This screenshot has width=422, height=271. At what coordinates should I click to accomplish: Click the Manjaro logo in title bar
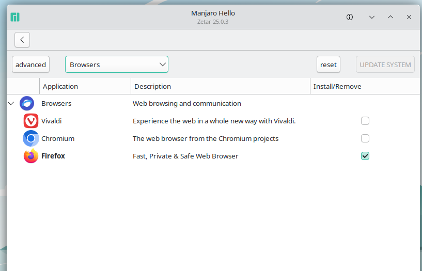click(x=15, y=17)
